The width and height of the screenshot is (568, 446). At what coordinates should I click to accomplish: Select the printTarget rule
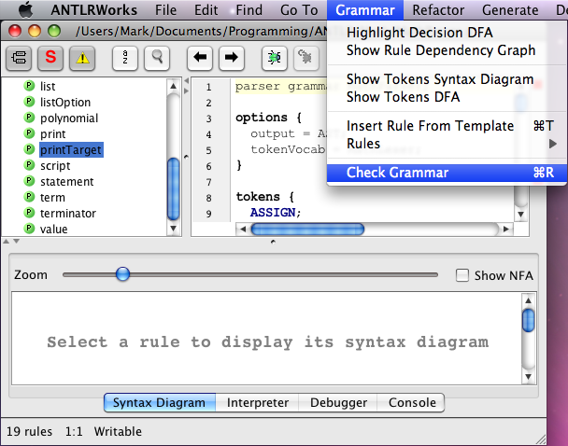pyautogui.click(x=71, y=149)
